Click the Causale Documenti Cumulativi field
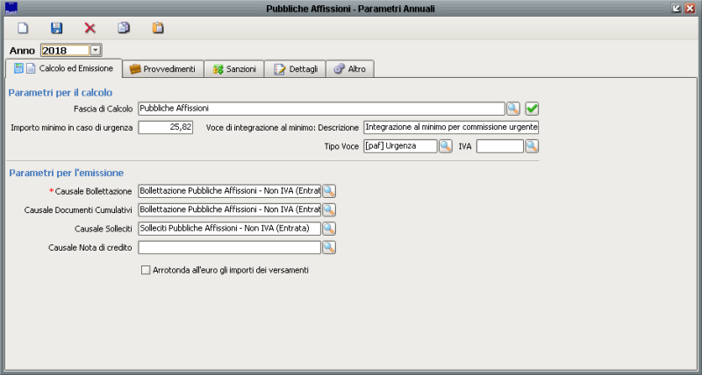The image size is (702, 375). pos(230,209)
